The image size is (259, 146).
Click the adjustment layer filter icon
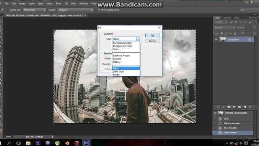(236, 22)
